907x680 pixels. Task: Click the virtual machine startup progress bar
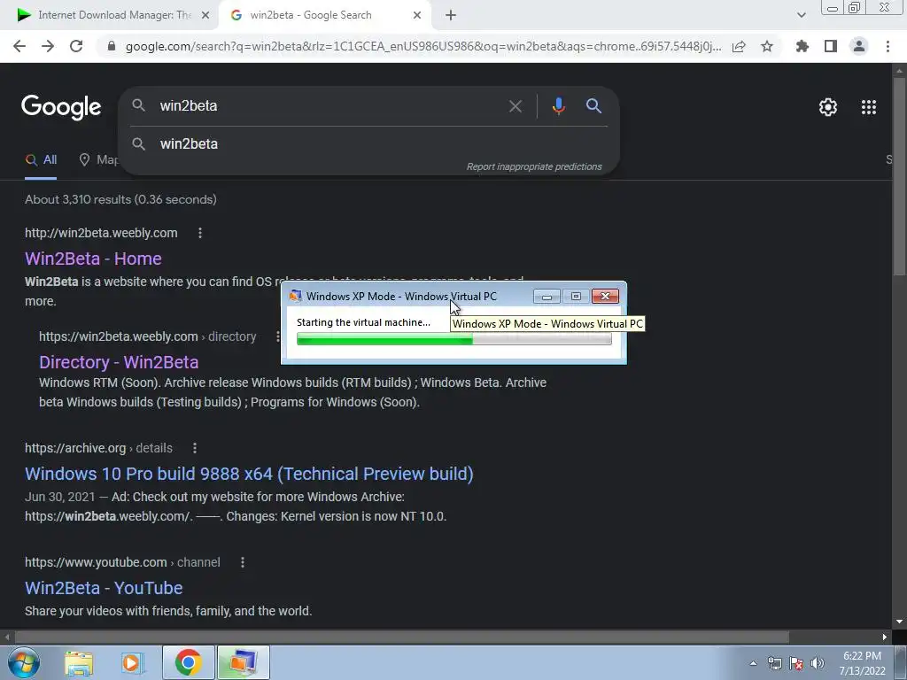click(x=454, y=340)
